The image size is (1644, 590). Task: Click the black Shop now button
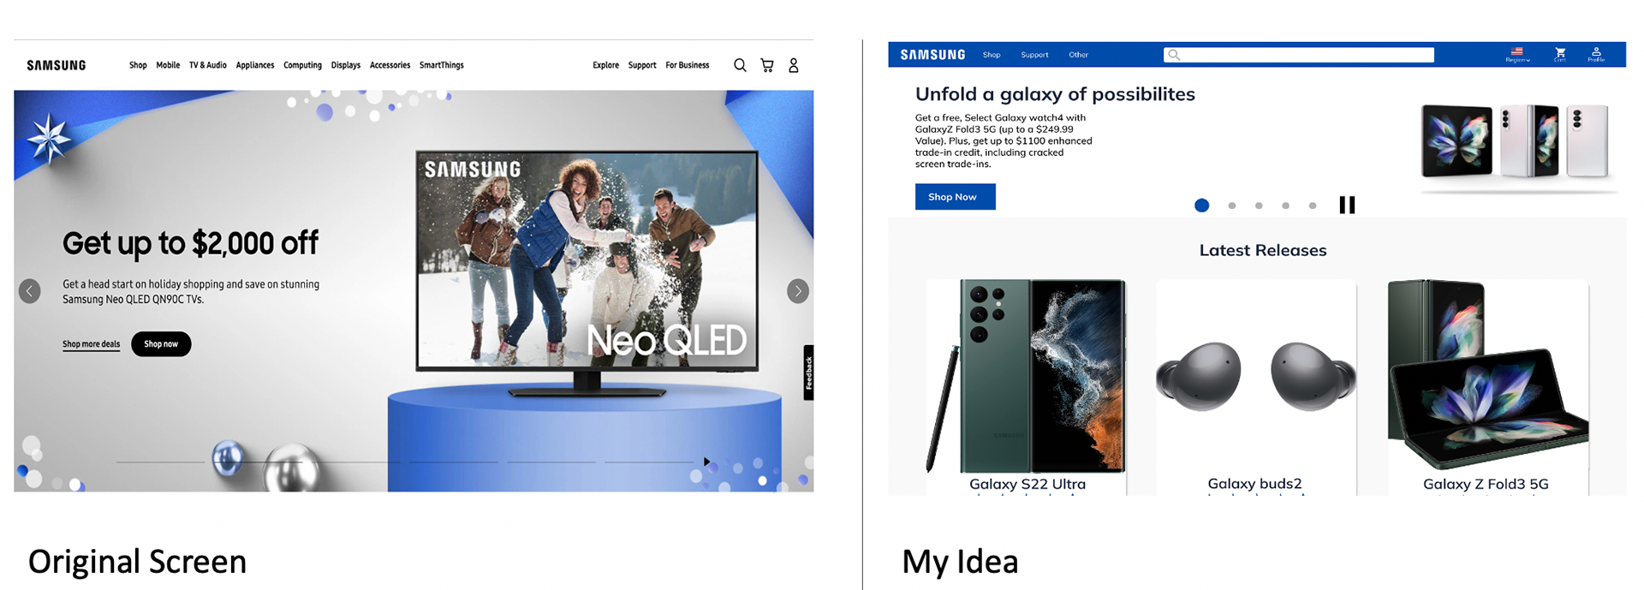coord(161,344)
